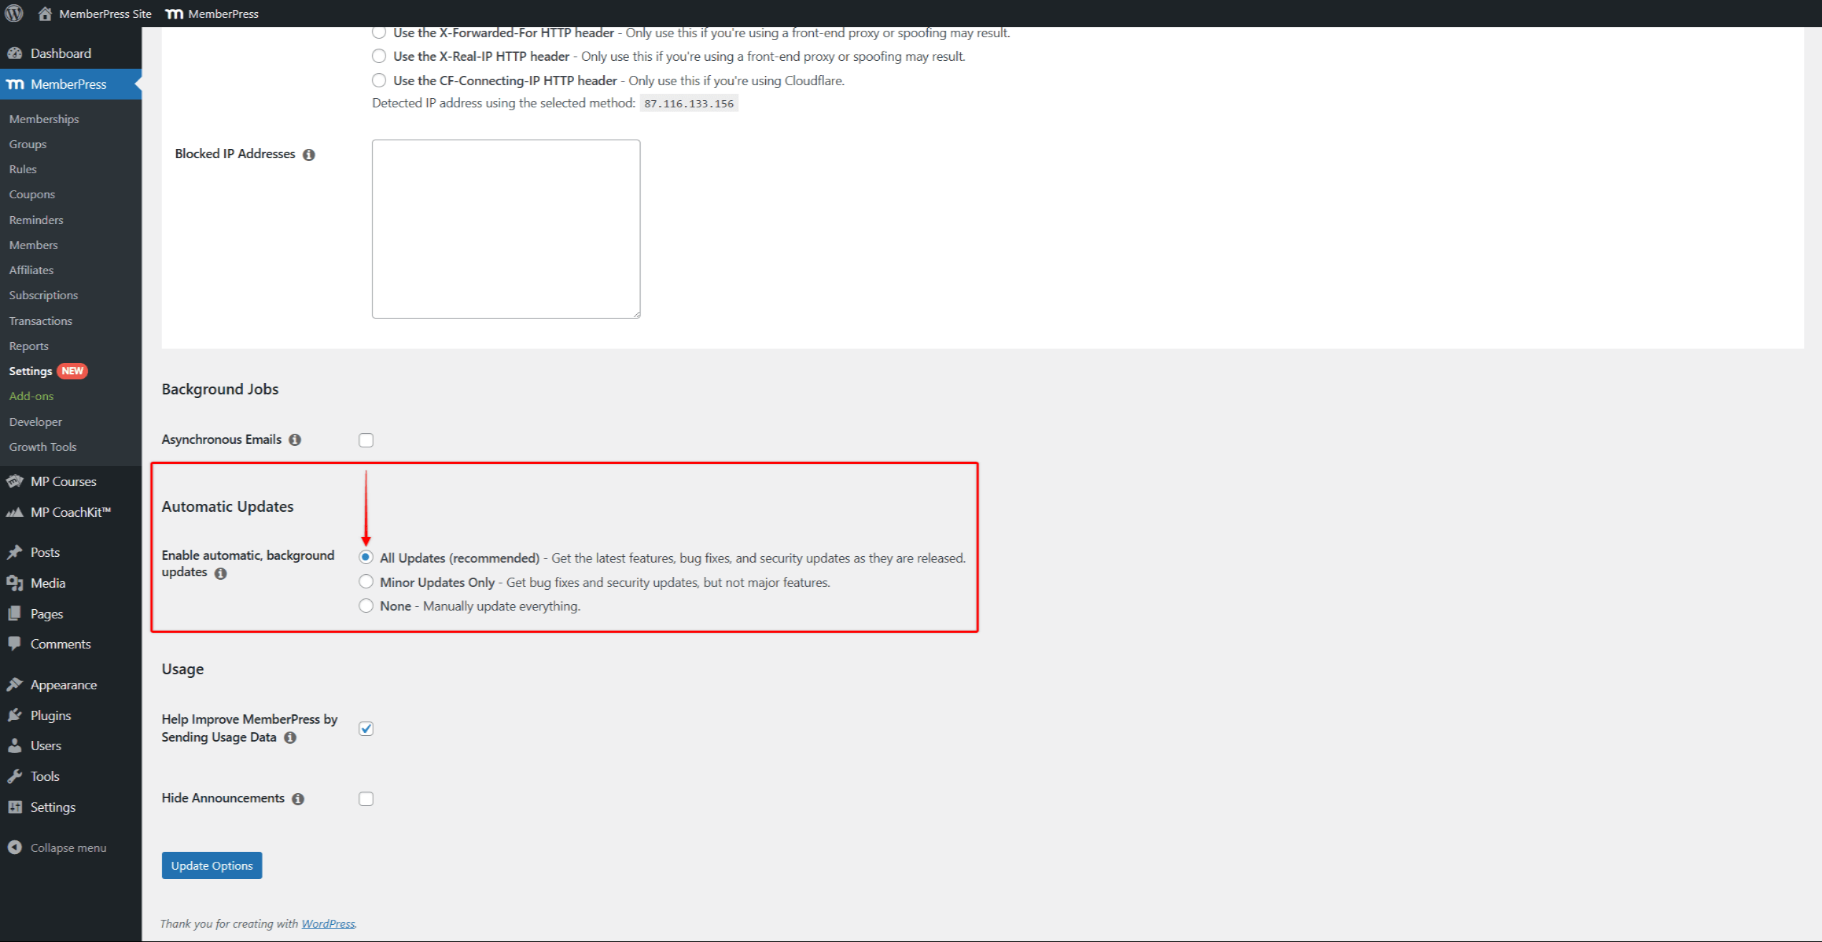Screen dimensions: 1822x942
Task: Enable the Asynchronous Emails checkbox
Action: pyautogui.click(x=366, y=440)
